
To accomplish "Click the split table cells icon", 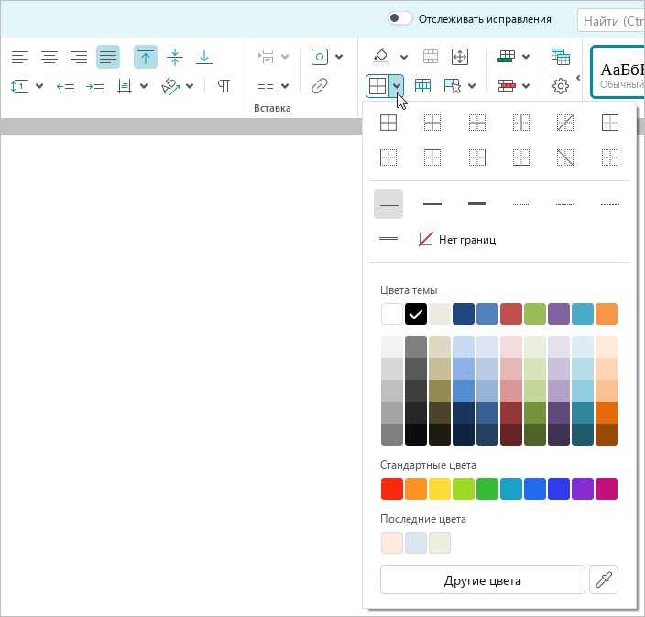I will click(423, 86).
